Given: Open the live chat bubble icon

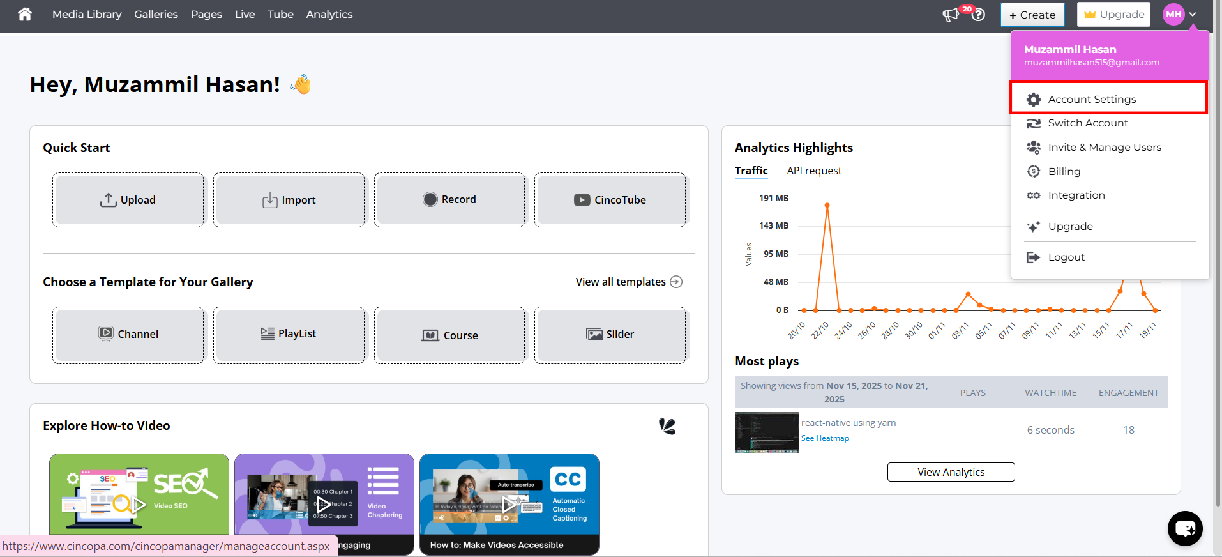Looking at the screenshot, I should coord(1185,528).
